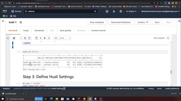181x101 pixels.
Task: Click the Glue PySpark kernel status circle
Action: click(x=168, y=38)
